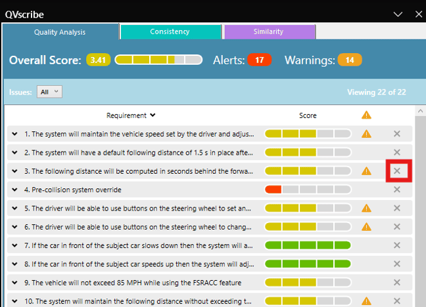Click warning icon on requirement 5
The image size is (426, 307).
366,209
